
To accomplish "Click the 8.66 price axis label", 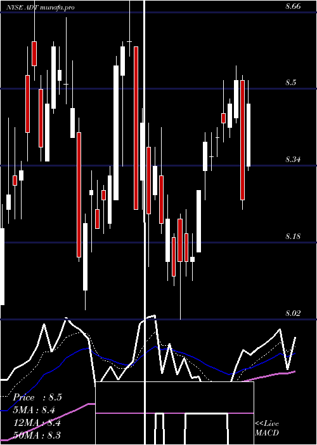I will [x=293, y=6].
